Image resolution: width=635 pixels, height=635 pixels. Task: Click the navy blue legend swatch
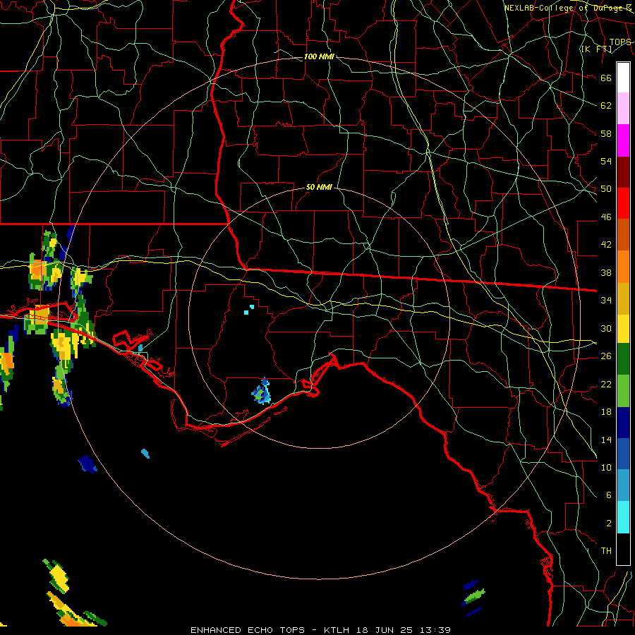tap(623, 423)
